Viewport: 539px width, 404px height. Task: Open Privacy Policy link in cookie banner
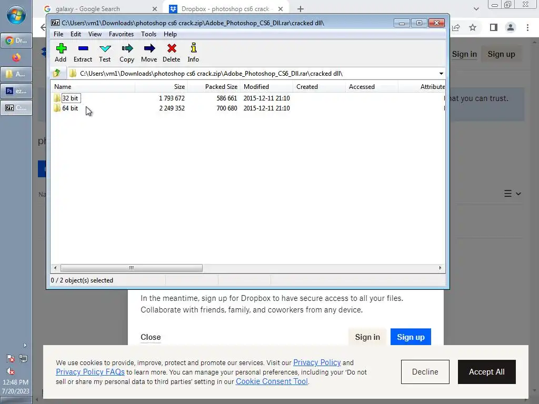pos(317,362)
